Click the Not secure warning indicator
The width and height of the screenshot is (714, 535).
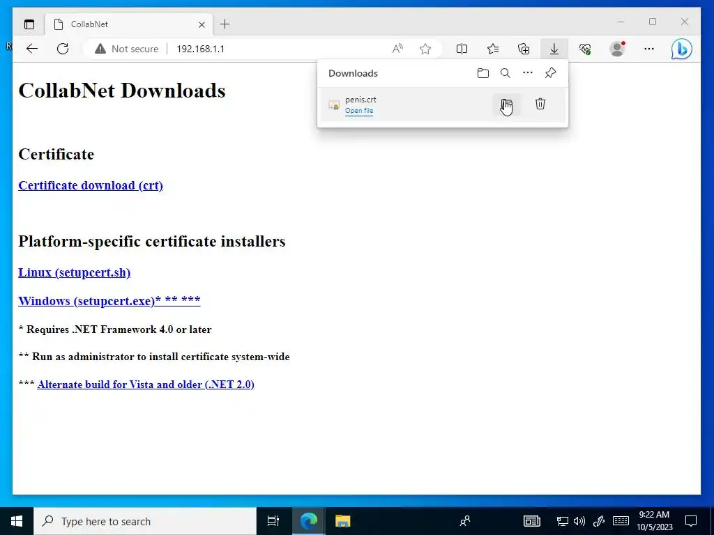pos(127,49)
